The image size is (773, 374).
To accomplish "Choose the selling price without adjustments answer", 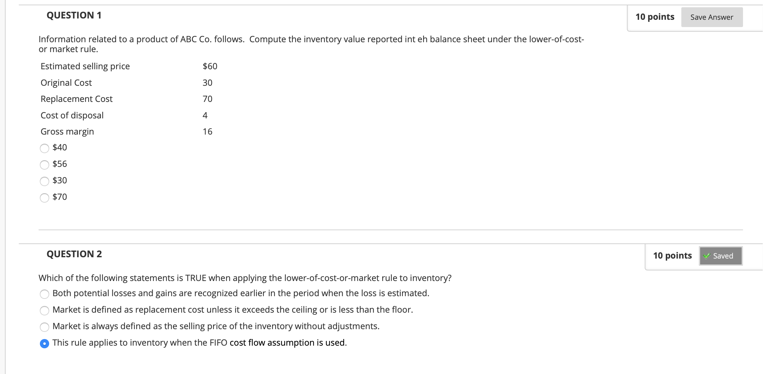I will [44, 327].
